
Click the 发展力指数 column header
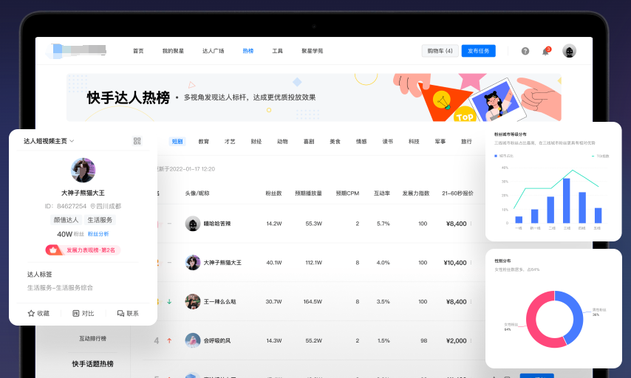coord(416,193)
